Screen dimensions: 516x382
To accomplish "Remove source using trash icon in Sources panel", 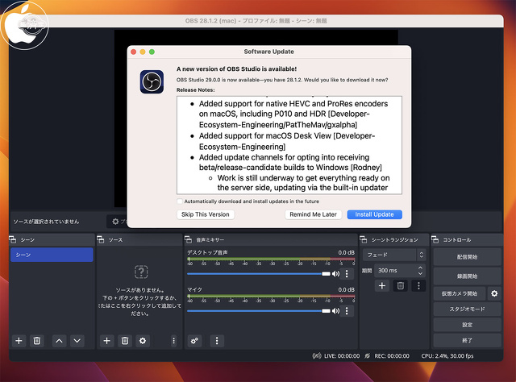I will click(125, 341).
